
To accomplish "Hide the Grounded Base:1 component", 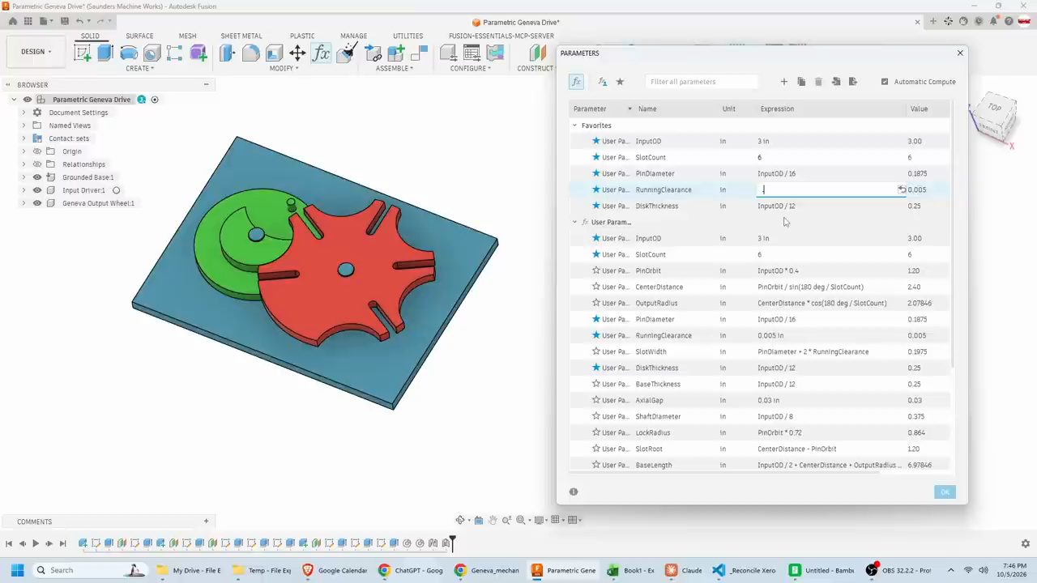I will point(37,177).
